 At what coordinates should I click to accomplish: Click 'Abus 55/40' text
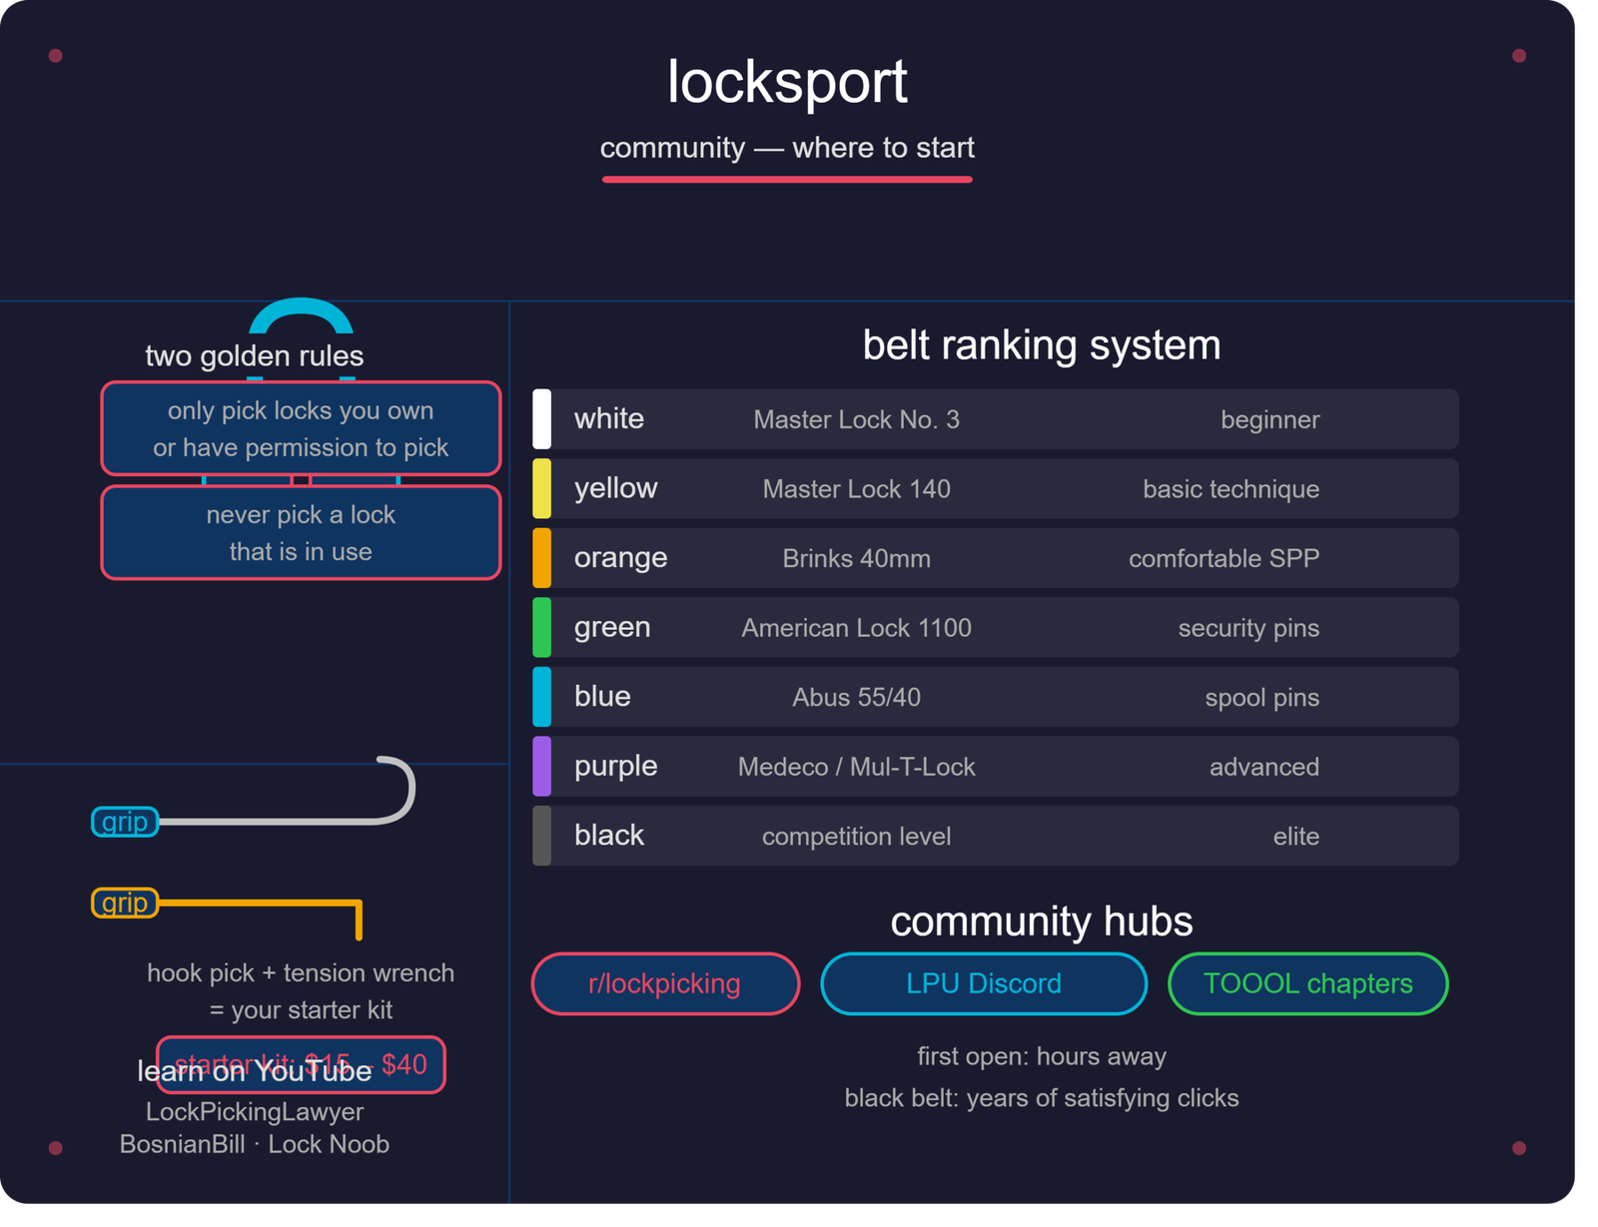point(856,697)
